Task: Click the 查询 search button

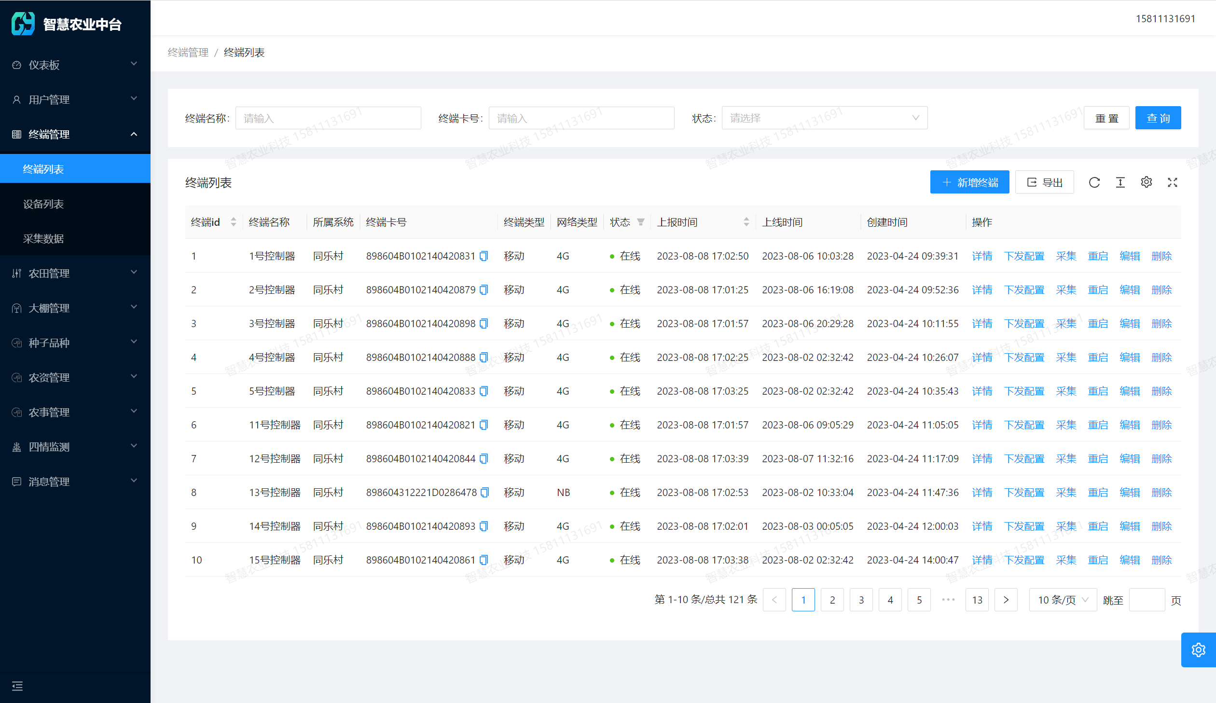Action: 1158,118
